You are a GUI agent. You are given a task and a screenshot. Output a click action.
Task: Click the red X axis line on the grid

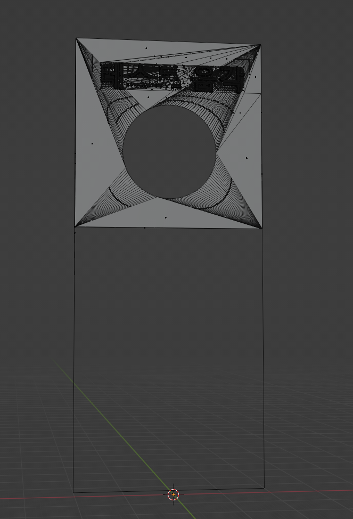[176, 494]
